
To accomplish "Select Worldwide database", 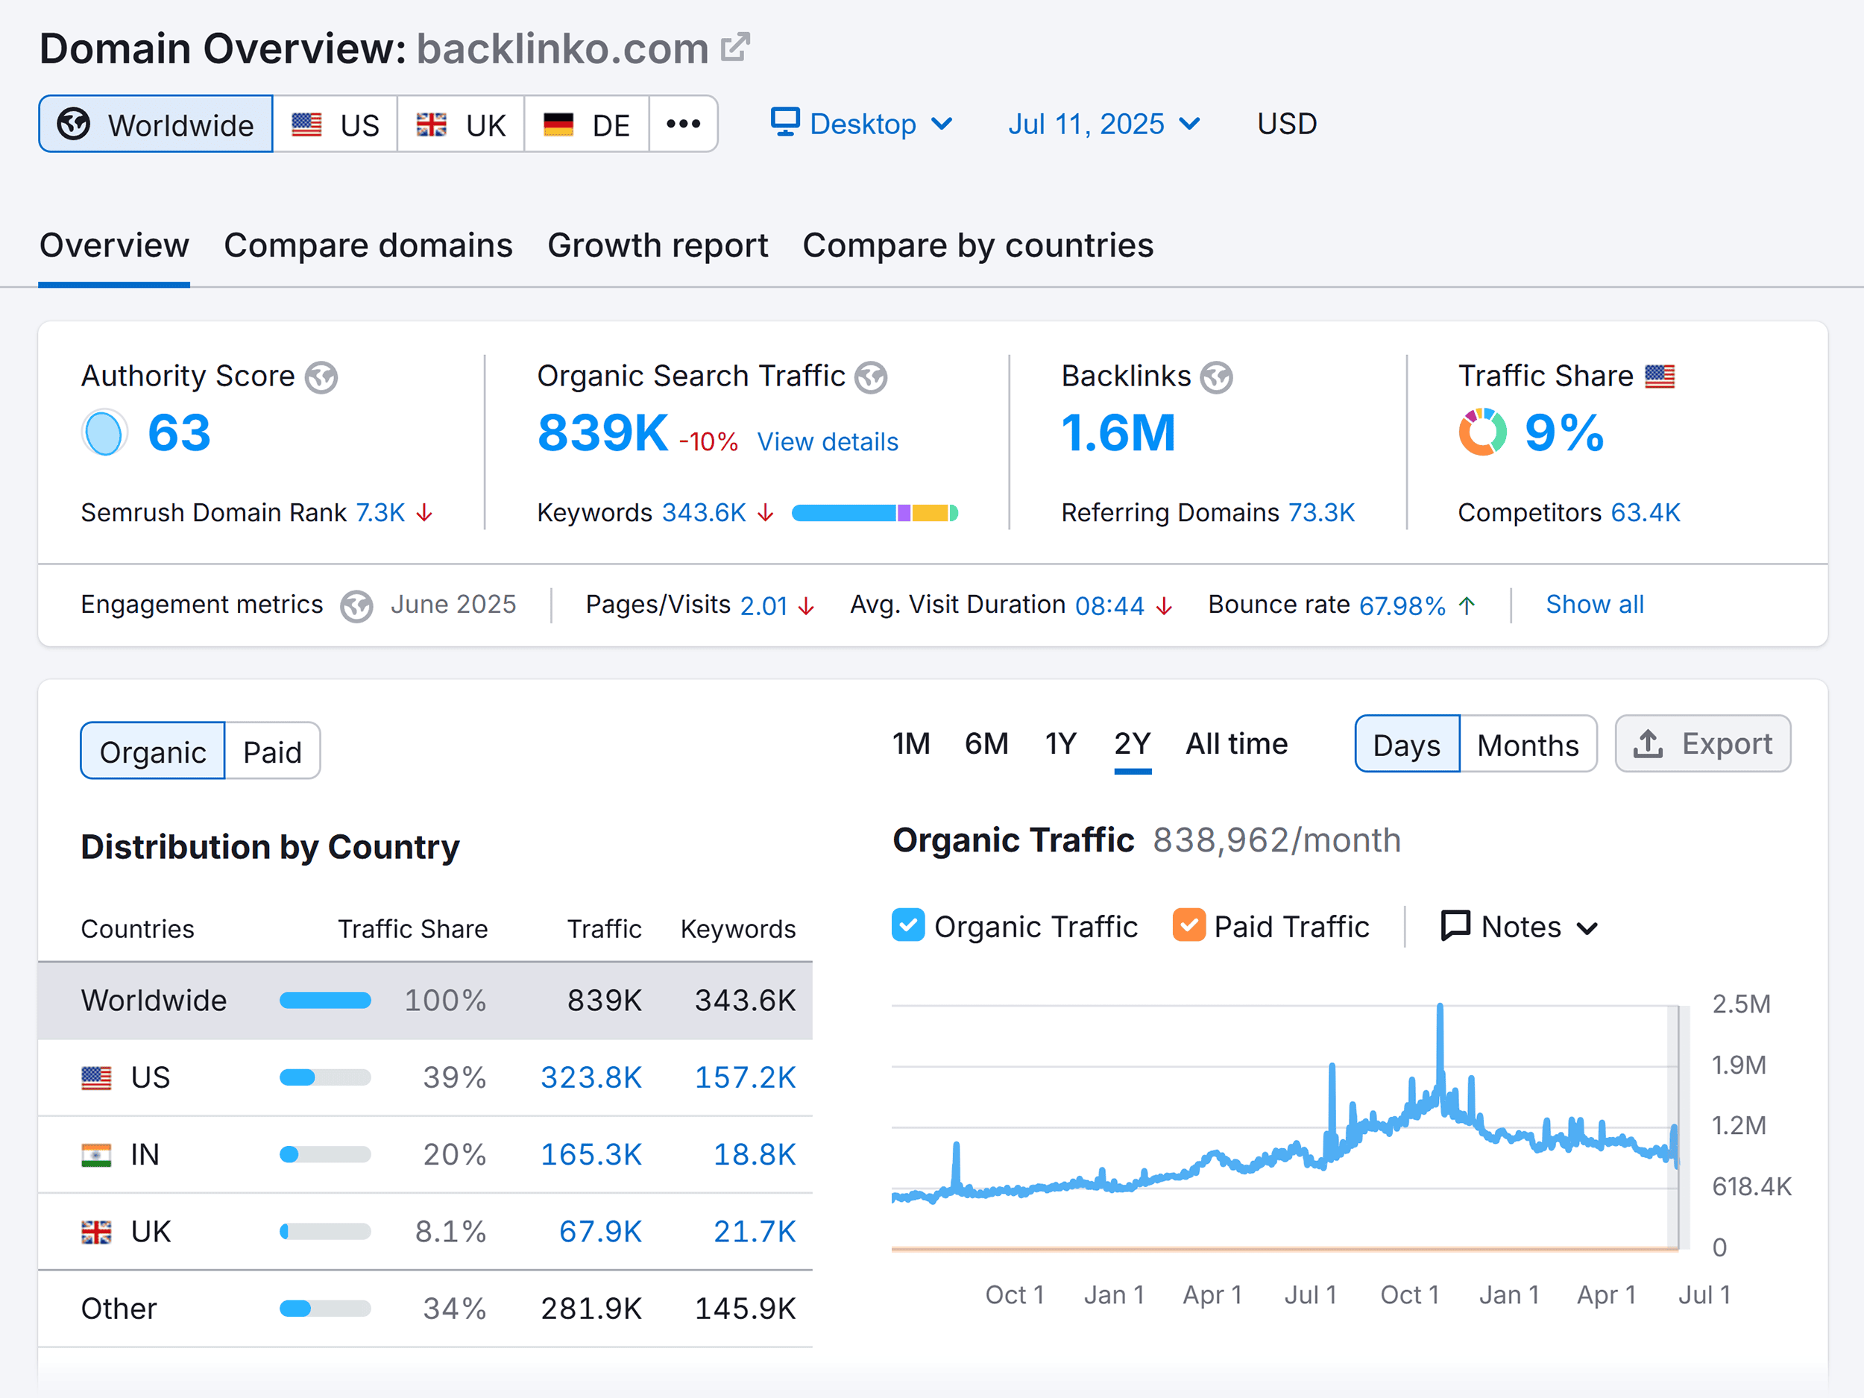I will click(156, 124).
